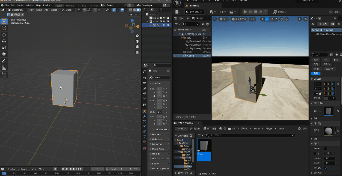Viewport: 342px width, 176px height.
Task: Activate the select mode arrow in Unreal viewport
Action: coord(263,19)
